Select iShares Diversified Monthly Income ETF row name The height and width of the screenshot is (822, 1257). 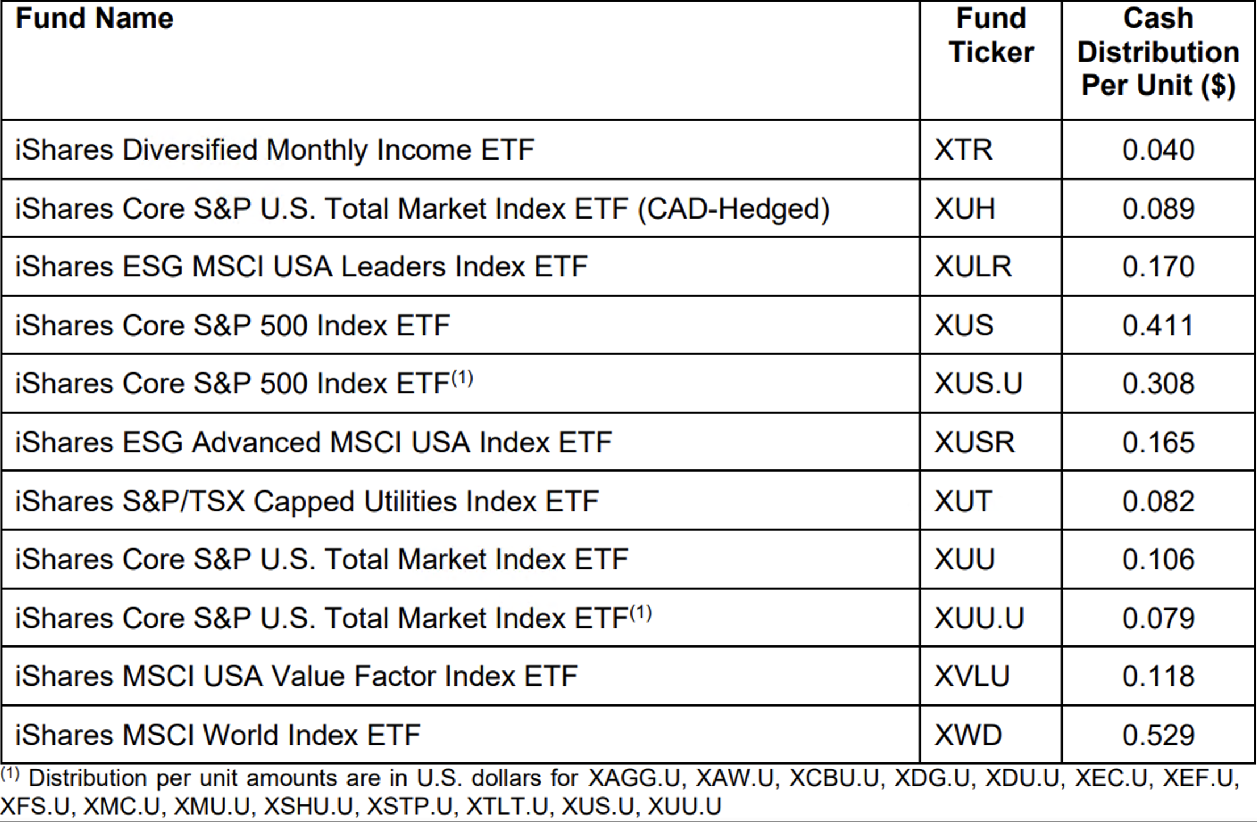(x=275, y=150)
